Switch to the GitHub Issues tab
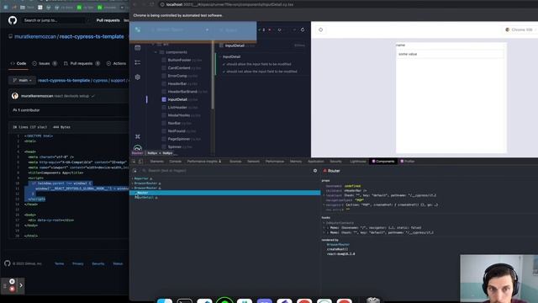 45,64
